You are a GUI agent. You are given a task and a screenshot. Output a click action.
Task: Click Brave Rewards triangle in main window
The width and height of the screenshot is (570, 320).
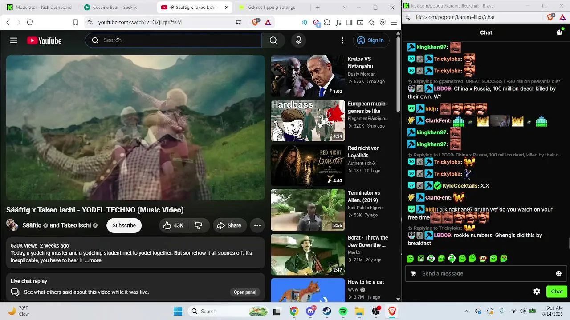pyautogui.click(x=268, y=22)
